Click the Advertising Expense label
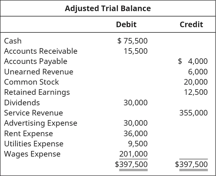The height and width of the screenshot is (176, 216). pyautogui.click(x=41, y=123)
